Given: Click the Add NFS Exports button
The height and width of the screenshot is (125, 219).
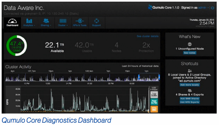Looking at the screenshot, I should click(x=190, y=102).
